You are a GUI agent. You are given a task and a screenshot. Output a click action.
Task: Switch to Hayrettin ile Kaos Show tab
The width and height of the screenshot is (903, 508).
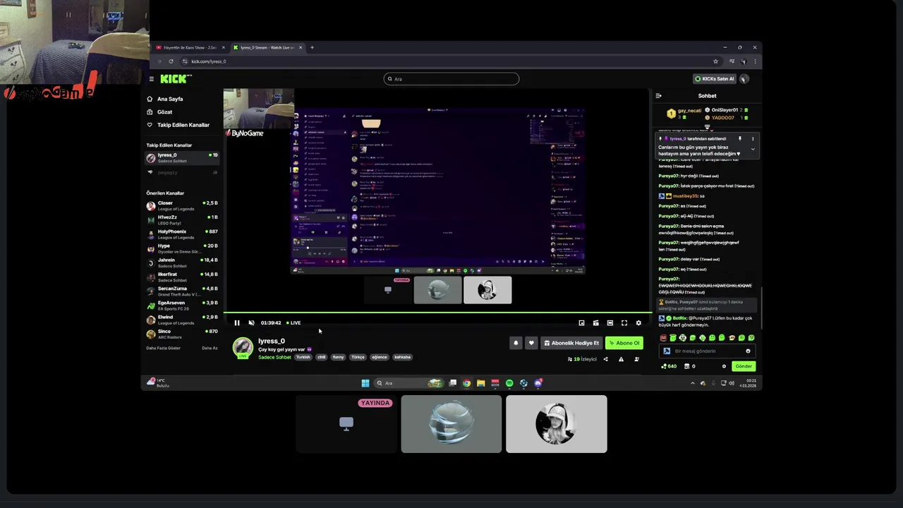click(189, 47)
